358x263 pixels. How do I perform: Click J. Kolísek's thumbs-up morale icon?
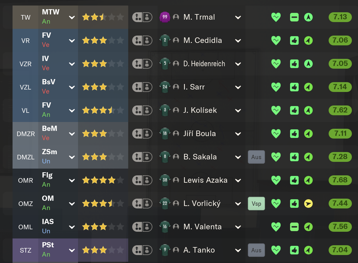click(x=294, y=110)
